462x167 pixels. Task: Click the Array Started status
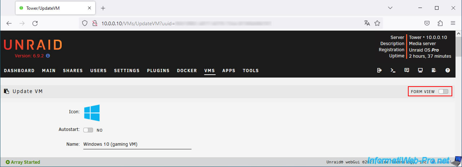pos(23,162)
